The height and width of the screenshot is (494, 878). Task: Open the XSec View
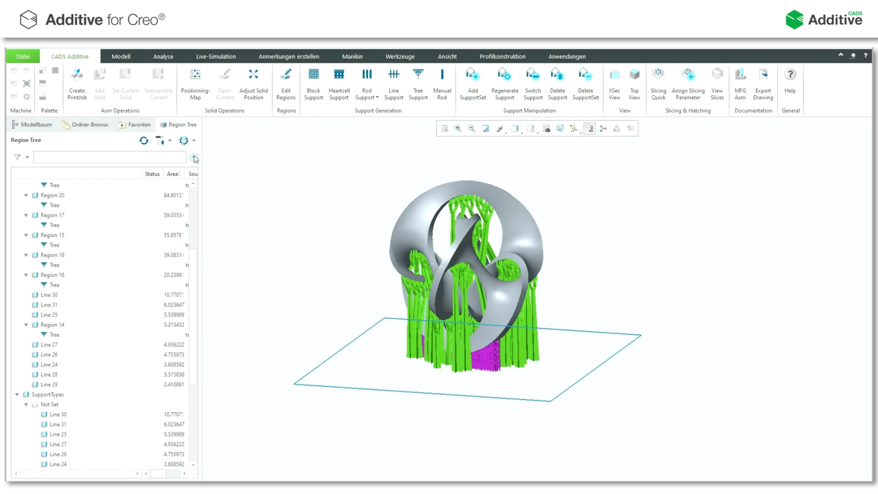click(614, 84)
